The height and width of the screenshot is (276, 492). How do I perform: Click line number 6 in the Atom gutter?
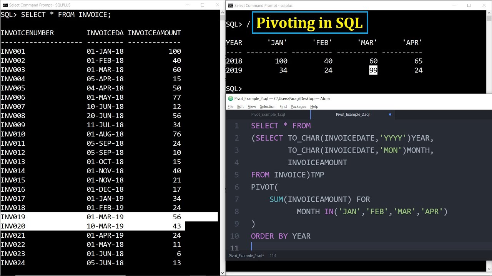pos(236,187)
